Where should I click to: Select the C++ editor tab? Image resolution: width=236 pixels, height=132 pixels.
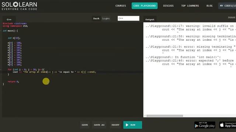pos(9,19)
